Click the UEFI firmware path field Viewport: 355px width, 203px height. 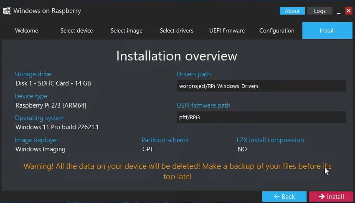pos(261,118)
